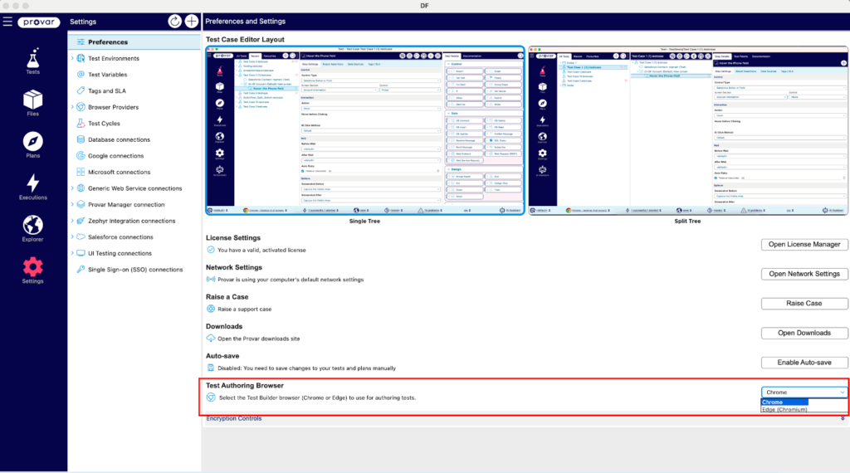Screen dimensions: 850x473
Task: Expand Provar Manager connection node
Action: coord(72,204)
